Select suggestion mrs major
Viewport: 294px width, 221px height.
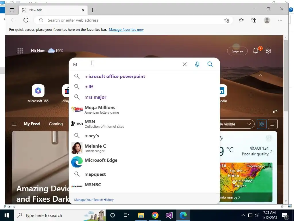[x=144, y=97]
